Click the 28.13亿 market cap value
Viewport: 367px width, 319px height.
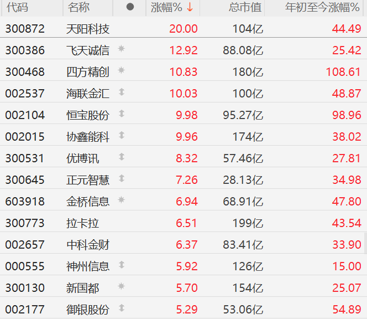243,180
